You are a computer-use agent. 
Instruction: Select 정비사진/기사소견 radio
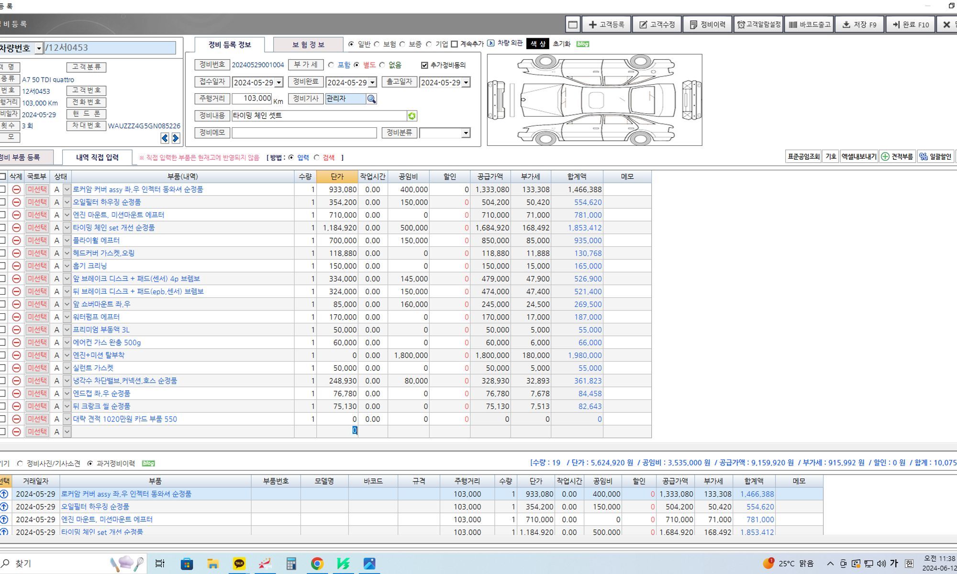(20, 464)
